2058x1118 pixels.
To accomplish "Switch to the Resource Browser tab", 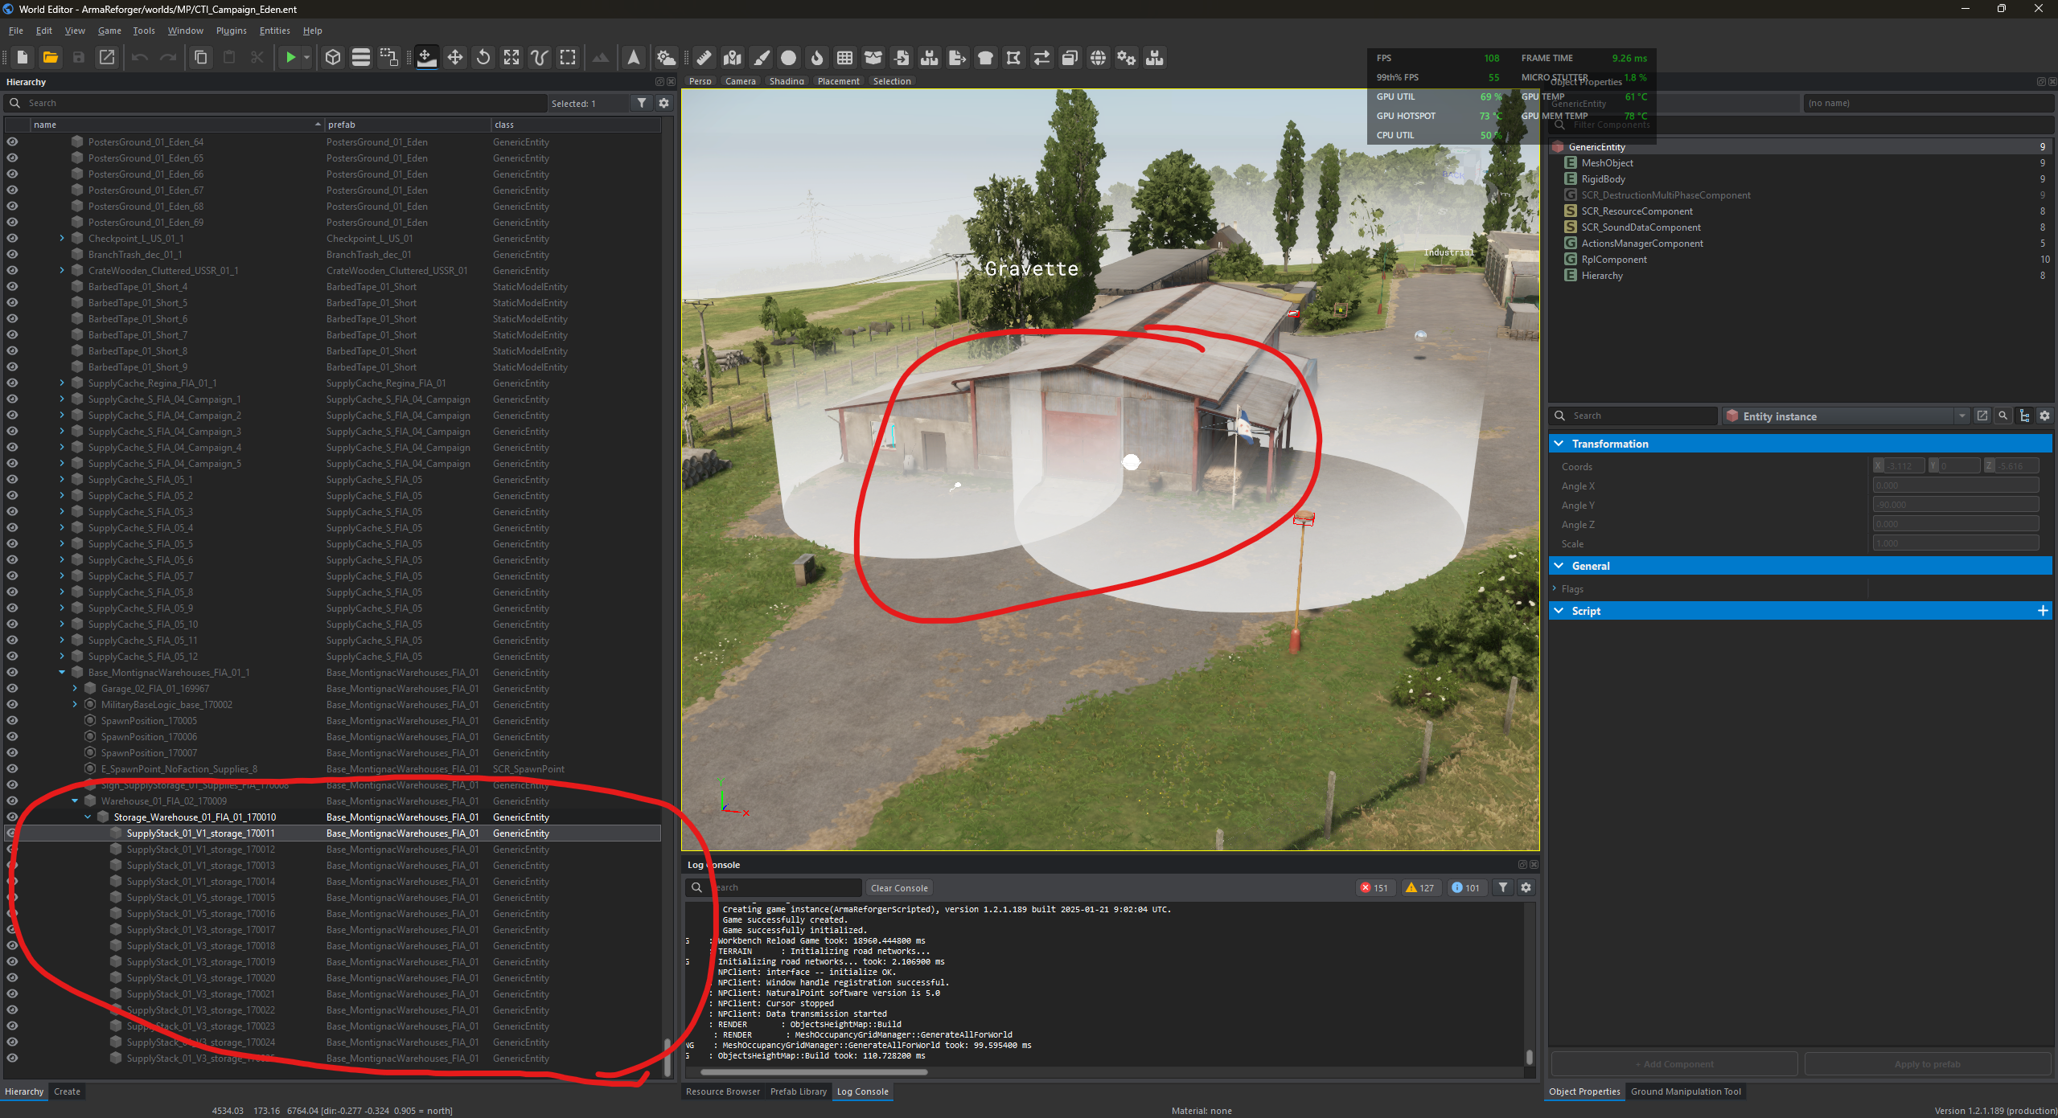I will 722,1091.
